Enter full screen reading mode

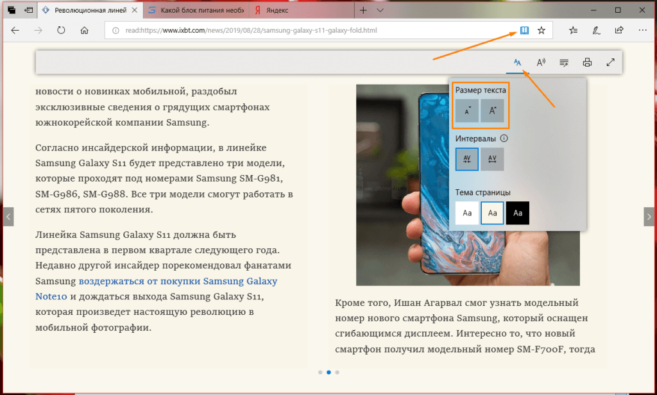(611, 62)
